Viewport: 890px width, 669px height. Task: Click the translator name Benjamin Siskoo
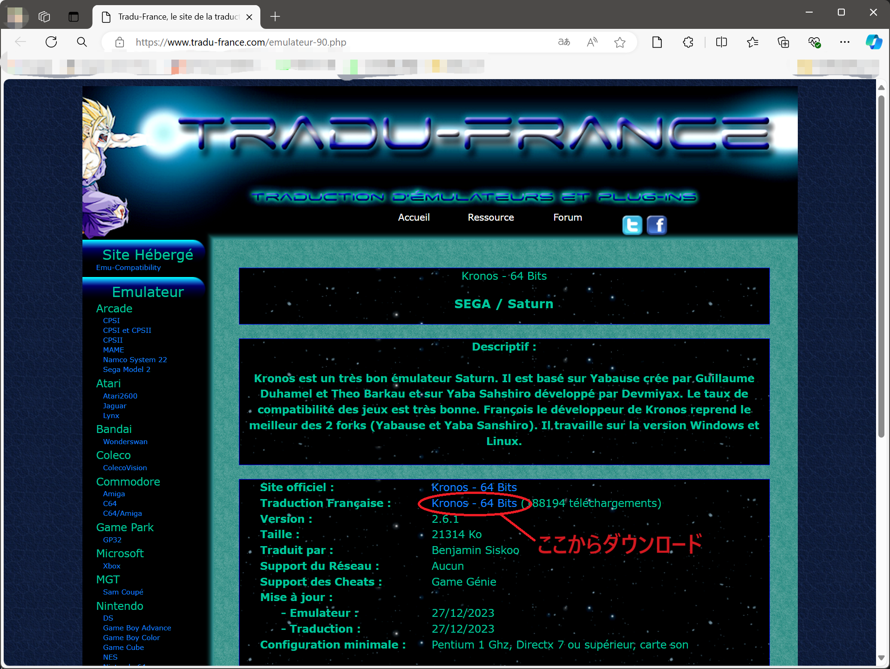coord(475,550)
